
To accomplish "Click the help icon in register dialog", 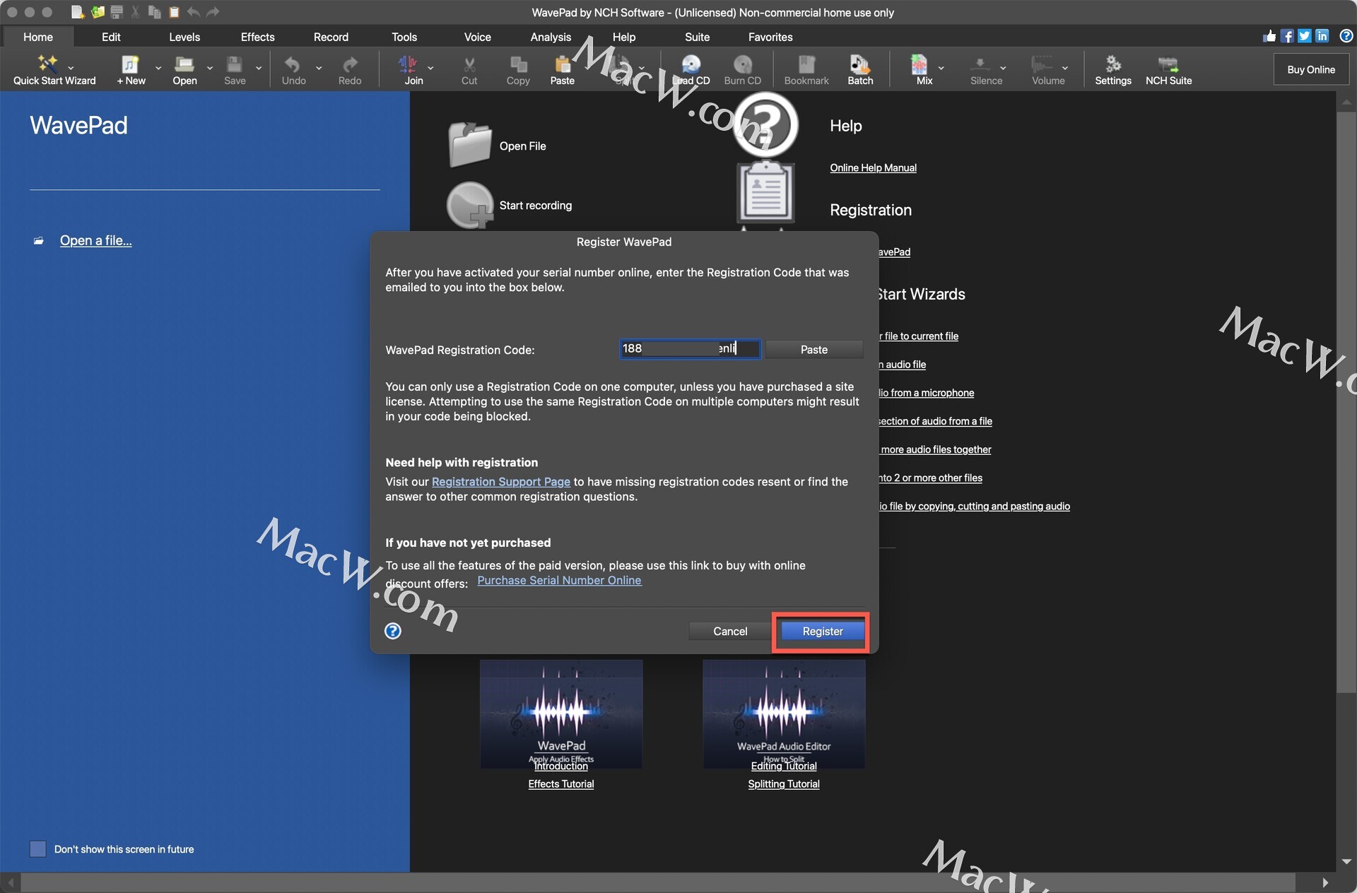I will pos(393,631).
